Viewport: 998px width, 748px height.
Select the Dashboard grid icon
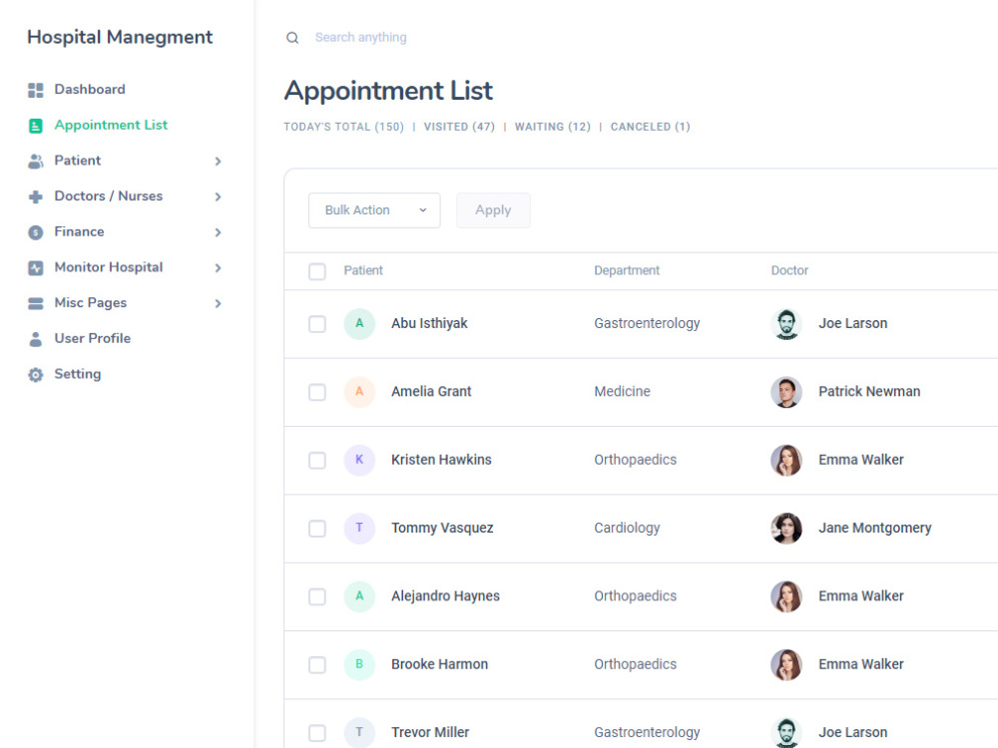point(34,89)
